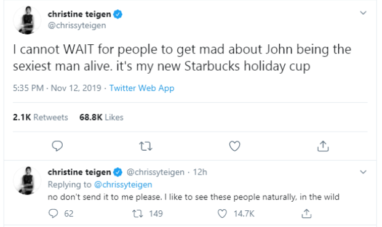Viewport: 382px width, 227px height.
Task: Like the main tweet with heart icon
Action: (x=234, y=146)
